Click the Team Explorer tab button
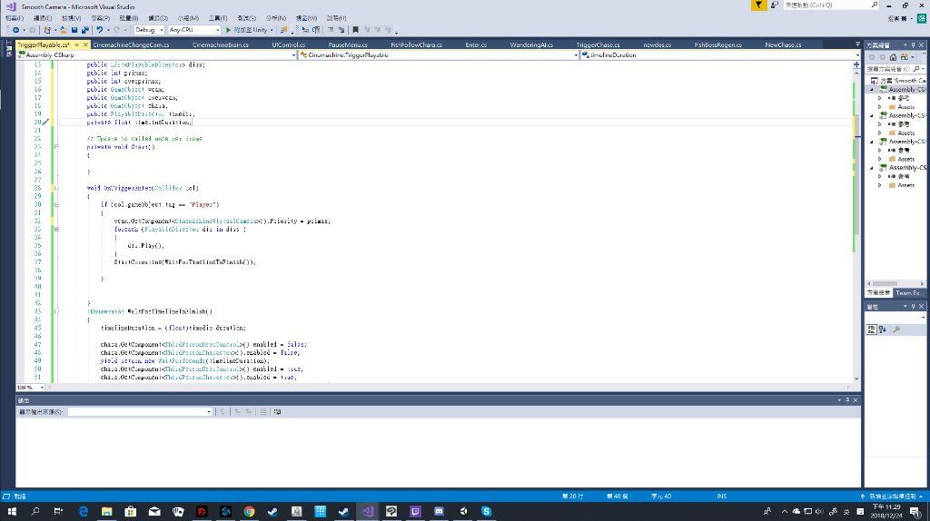930x521 pixels. 909,293
